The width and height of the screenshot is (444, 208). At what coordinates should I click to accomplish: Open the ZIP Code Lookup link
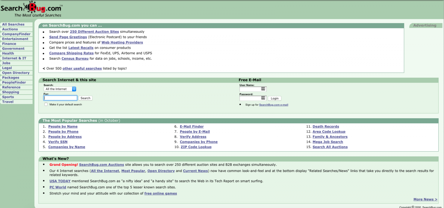pyautogui.click(x=196, y=147)
